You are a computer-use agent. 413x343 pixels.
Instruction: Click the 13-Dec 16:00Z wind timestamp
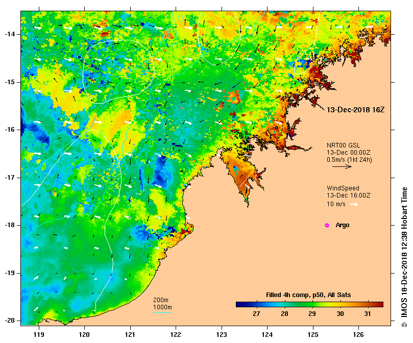(x=349, y=195)
